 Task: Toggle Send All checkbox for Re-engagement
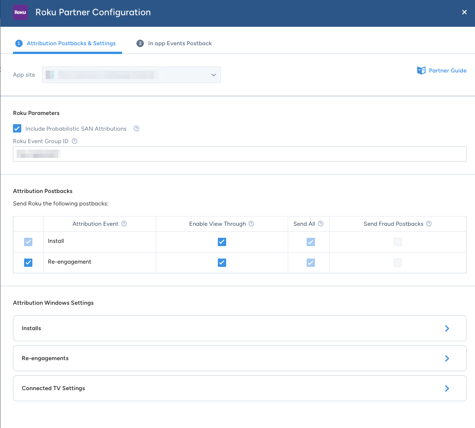tap(311, 263)
